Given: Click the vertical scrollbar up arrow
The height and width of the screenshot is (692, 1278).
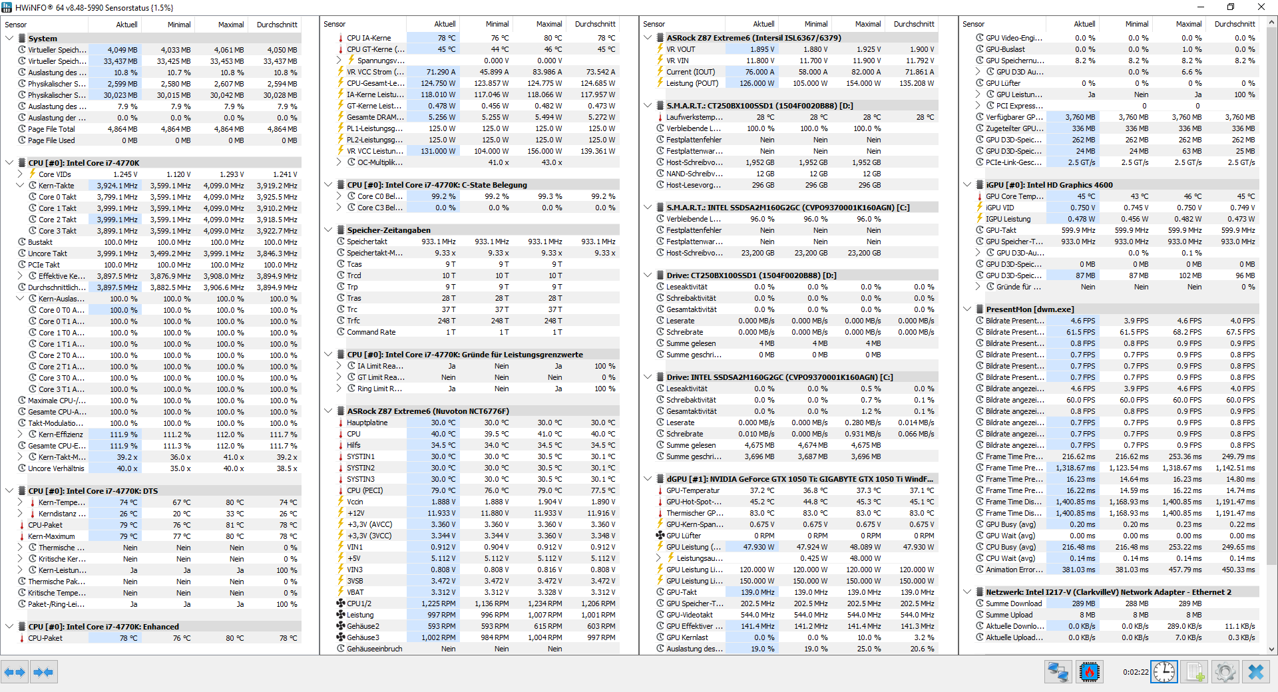Looking at the screenshot, I should (x=1272, y=23).
